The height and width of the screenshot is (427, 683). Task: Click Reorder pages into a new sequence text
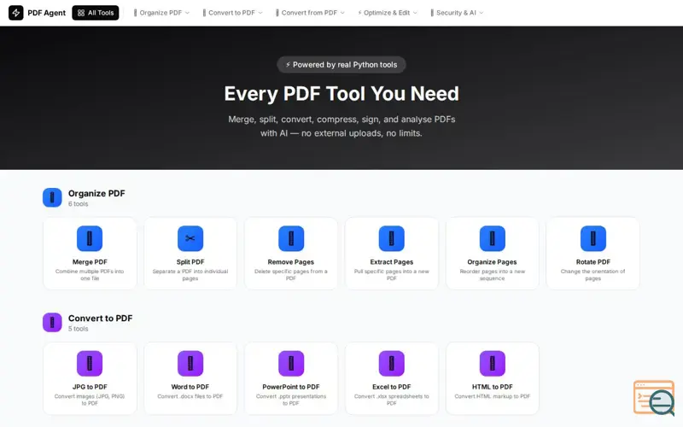493,275
